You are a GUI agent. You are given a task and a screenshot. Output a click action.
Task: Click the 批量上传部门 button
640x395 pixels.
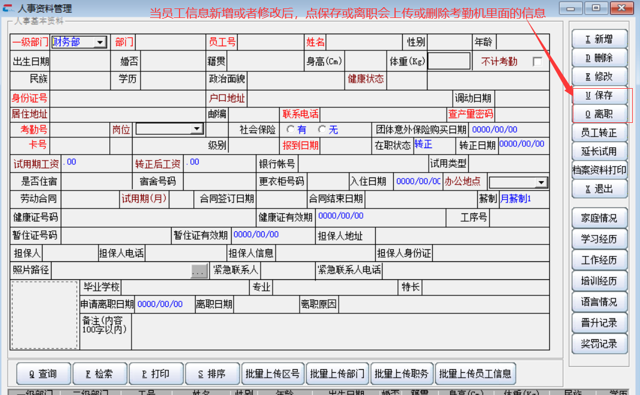click(x=337, y=374)
